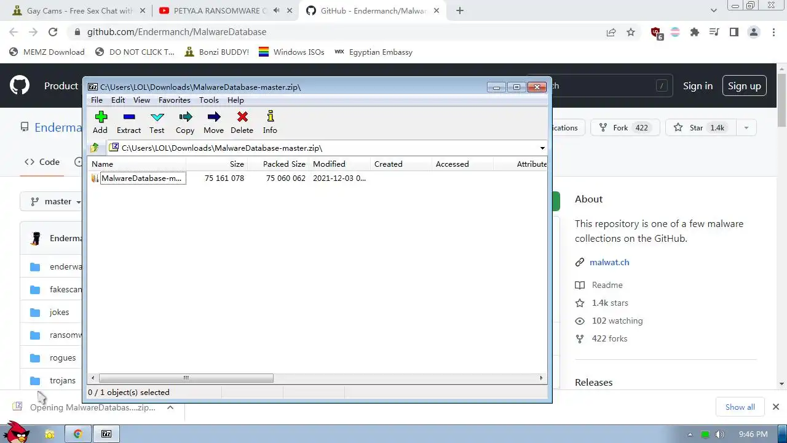Open the File menu in 7-Zip
Screen dimensions: 787x443
point(97,100)
